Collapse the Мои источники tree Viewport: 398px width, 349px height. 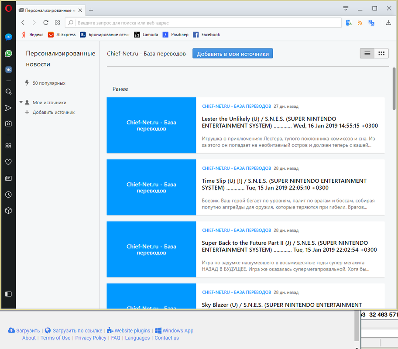21,102
